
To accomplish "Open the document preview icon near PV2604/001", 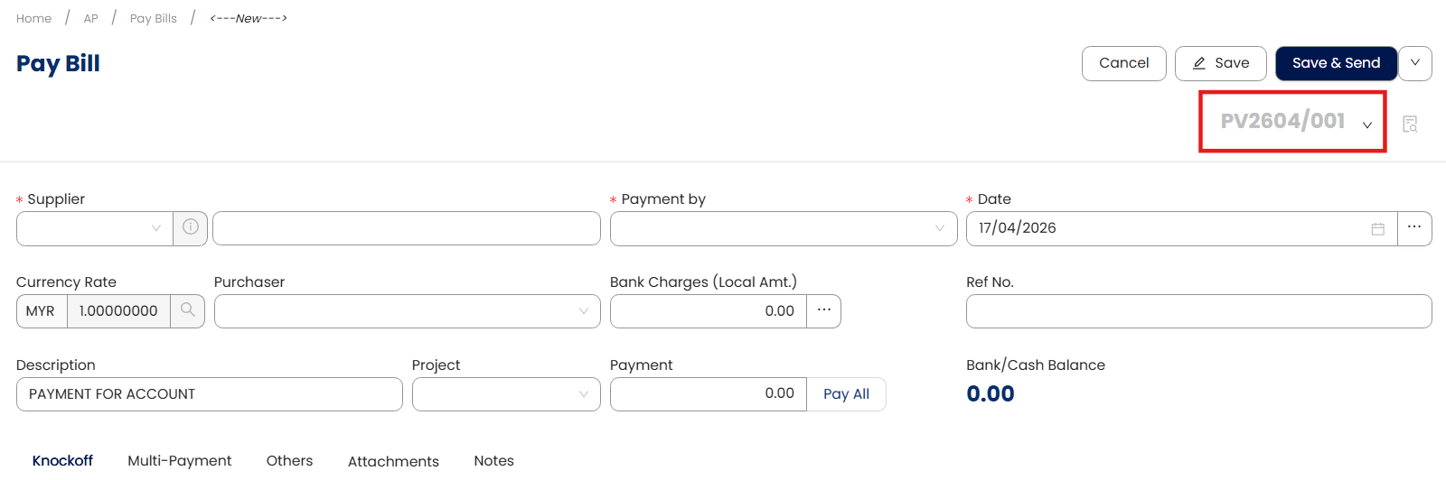I will tap(1410, 124).
